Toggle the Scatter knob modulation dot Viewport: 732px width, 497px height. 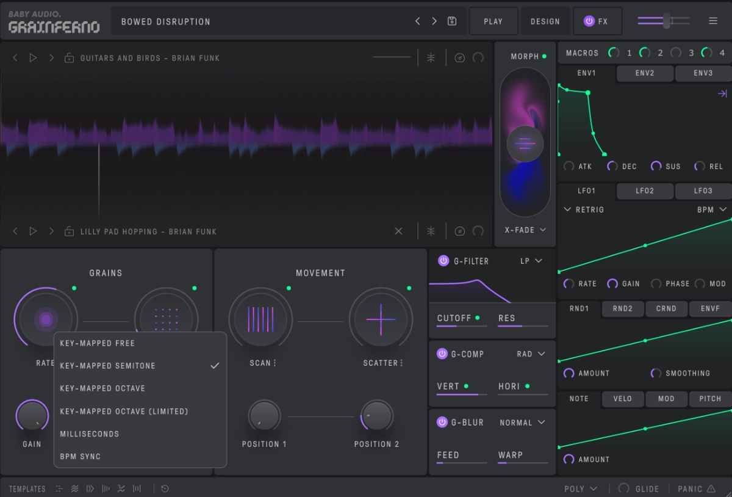pyautogui.click(x=409, y=288)
